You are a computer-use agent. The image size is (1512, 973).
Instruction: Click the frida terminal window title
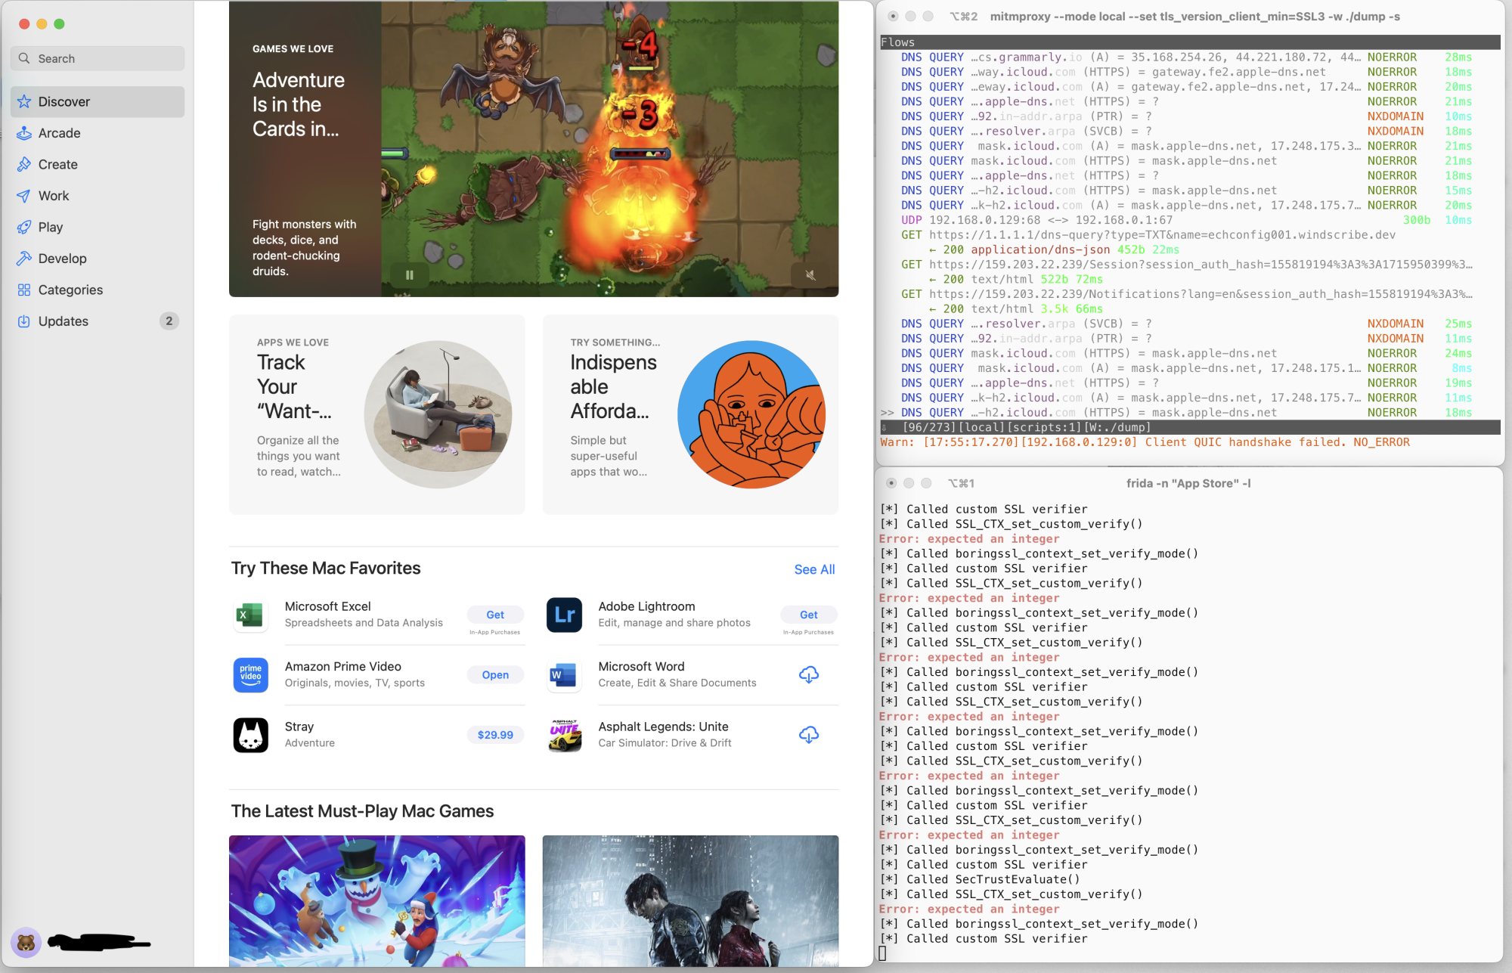click(1188, 483)
